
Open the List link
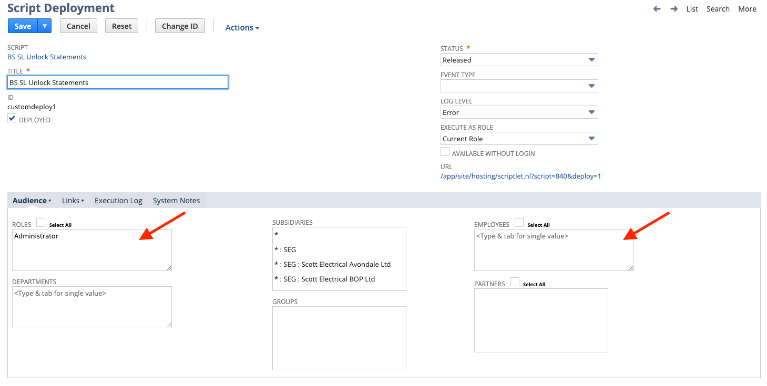click(692, 9)
